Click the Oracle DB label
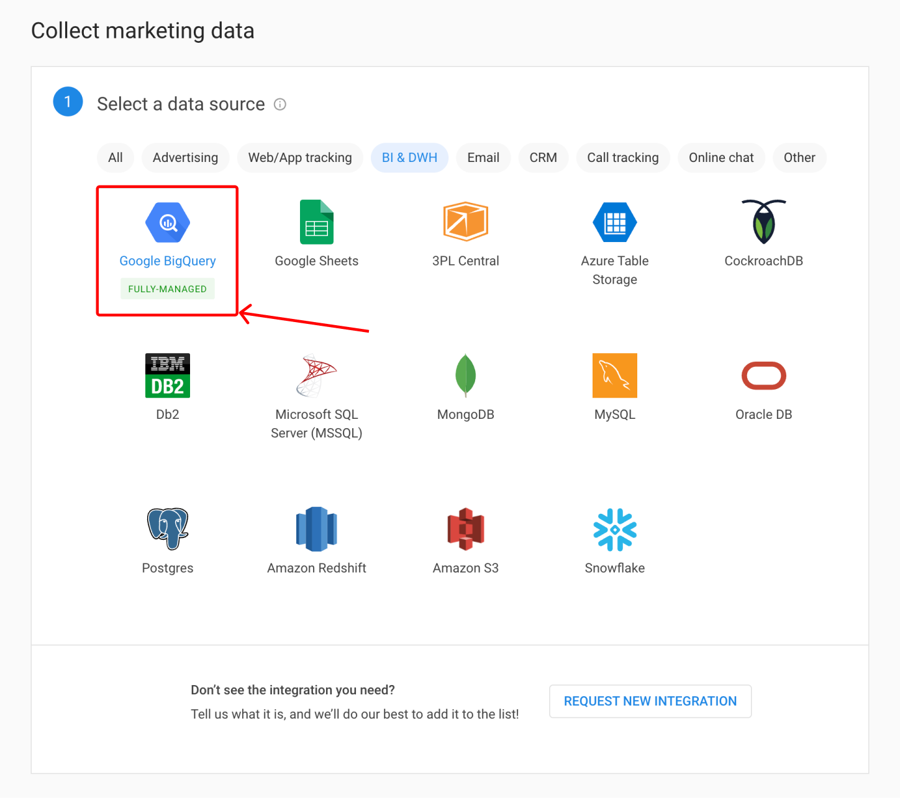The image size is (900, 798). (764, 415)
